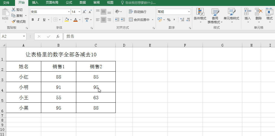Switch to the 数据 Data tab
The image size is (275, 136).
83,3
